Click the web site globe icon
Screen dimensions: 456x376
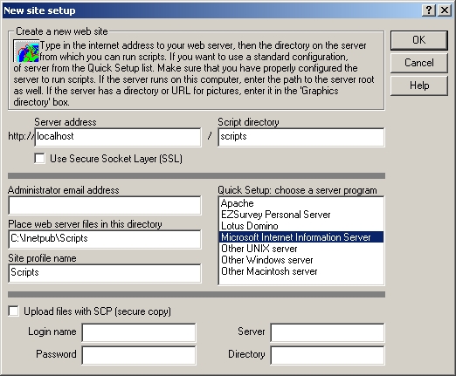tap(26, 51)
